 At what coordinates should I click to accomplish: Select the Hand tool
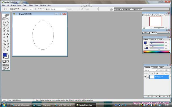pos(4,50)
